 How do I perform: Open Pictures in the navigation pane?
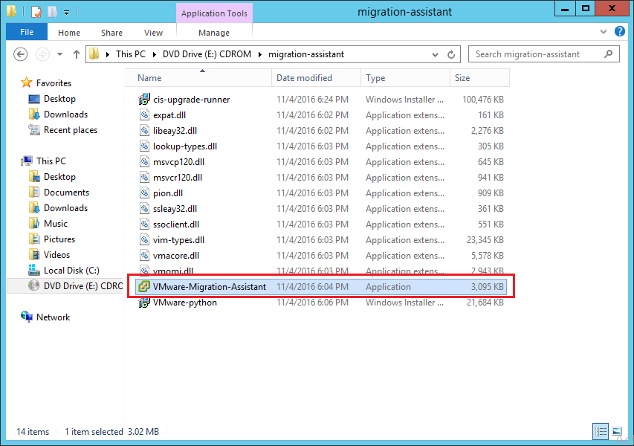[59, 239]
